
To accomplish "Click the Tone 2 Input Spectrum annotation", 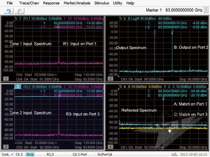I will [x=31, y=113].
